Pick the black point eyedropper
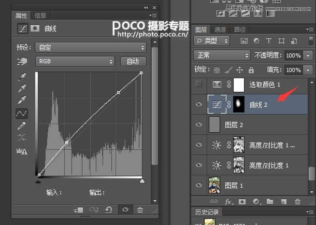Viewport: 316px width, 225px height. [22, 77]
